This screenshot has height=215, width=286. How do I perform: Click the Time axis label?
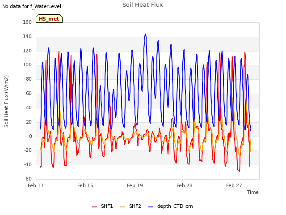point(253,192)
